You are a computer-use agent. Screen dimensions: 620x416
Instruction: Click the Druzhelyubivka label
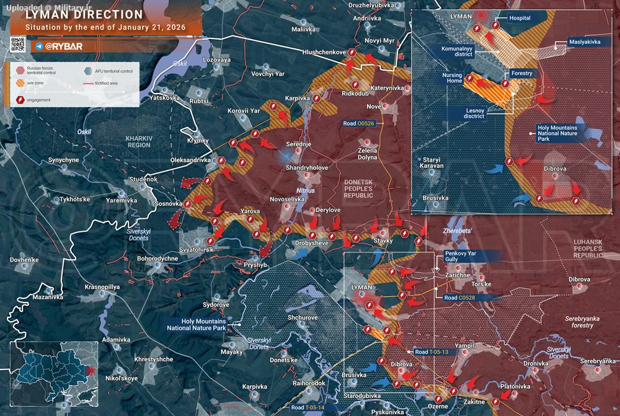point(371,5)
